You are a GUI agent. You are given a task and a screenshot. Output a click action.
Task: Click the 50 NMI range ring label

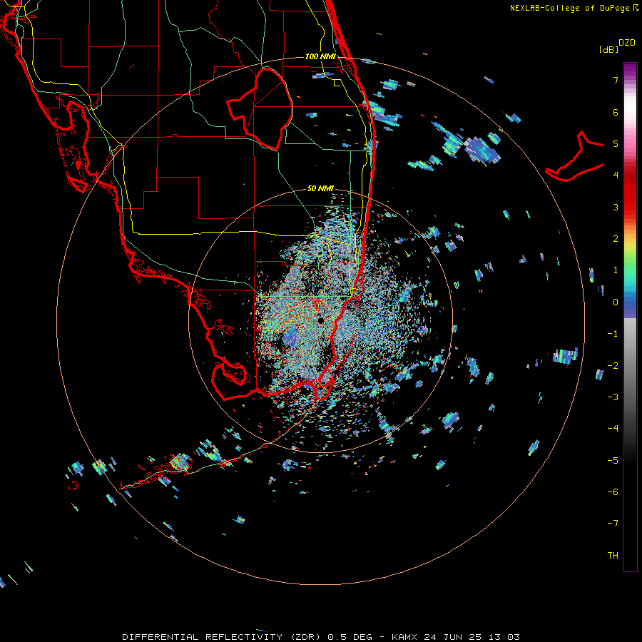point(320,188)
